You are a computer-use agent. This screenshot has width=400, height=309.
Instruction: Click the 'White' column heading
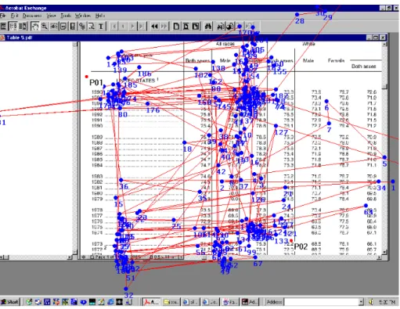(308, 44)
